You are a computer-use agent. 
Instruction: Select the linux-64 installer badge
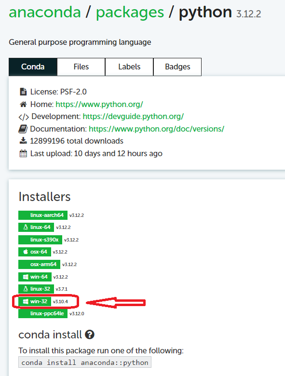(x=36, y=227)
